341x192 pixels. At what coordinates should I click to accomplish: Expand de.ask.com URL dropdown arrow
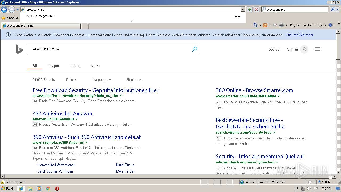coord(121,96)
